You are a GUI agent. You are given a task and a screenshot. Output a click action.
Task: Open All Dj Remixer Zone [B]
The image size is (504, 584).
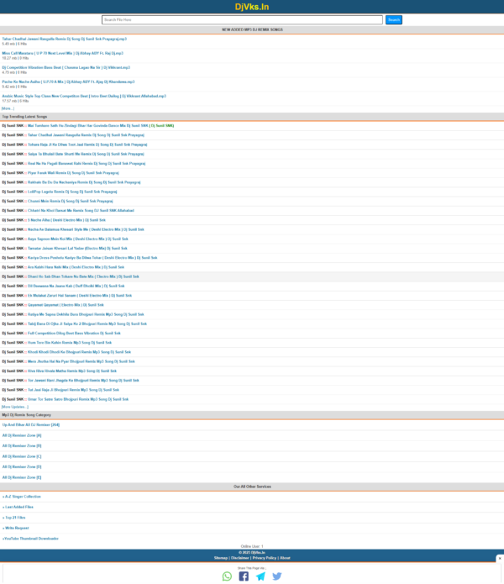point(22,446)
